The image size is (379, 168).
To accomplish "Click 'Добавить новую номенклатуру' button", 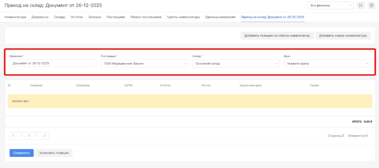I will pyautogui.click(x=343, y=35).
